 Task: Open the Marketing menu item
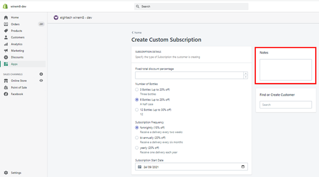pyautogui.click(x=17, y=51)
